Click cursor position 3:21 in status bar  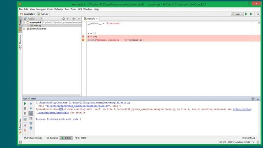coord(222,142)
